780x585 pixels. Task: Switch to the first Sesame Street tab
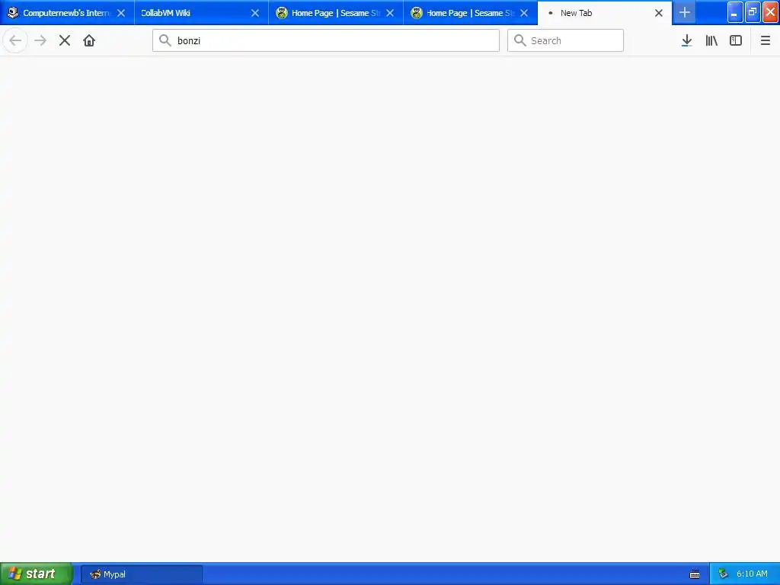tap(336, 13)
